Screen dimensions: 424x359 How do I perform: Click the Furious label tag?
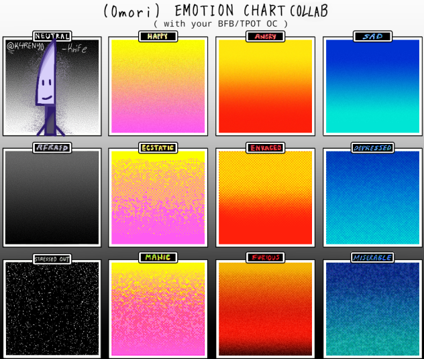pos(265,257)
